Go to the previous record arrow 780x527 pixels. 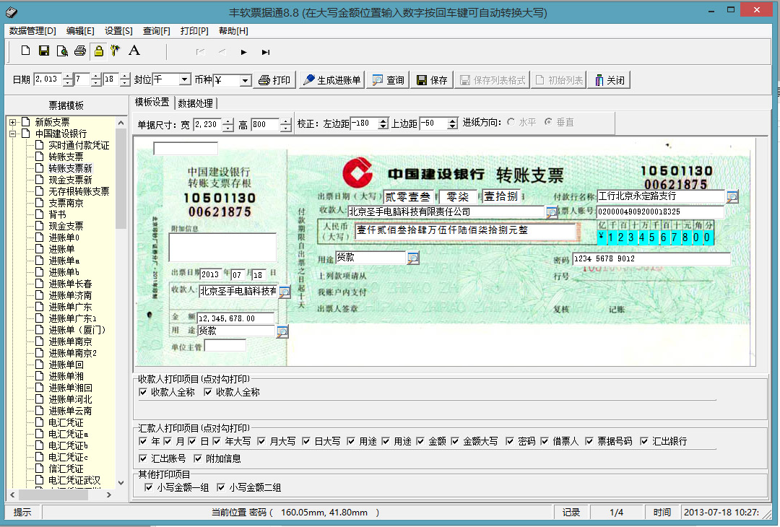(222, 52)
